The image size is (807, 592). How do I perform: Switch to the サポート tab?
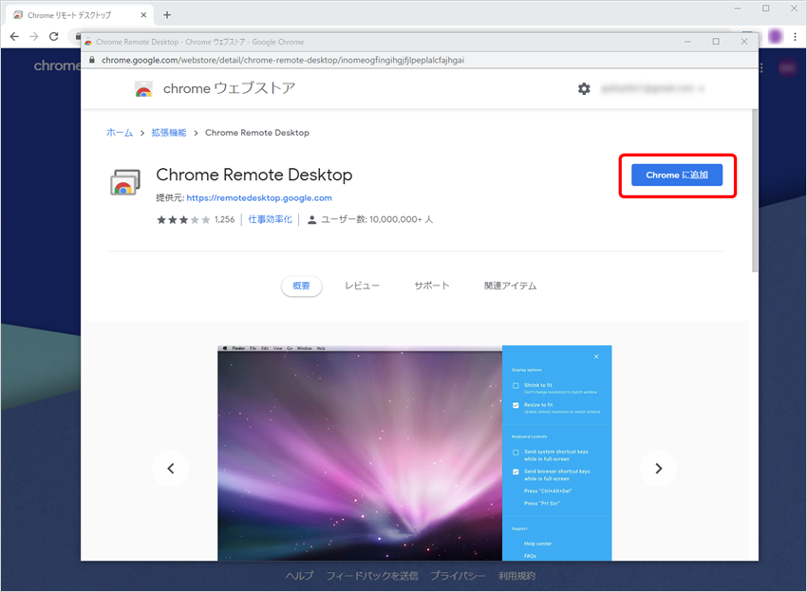432,286
